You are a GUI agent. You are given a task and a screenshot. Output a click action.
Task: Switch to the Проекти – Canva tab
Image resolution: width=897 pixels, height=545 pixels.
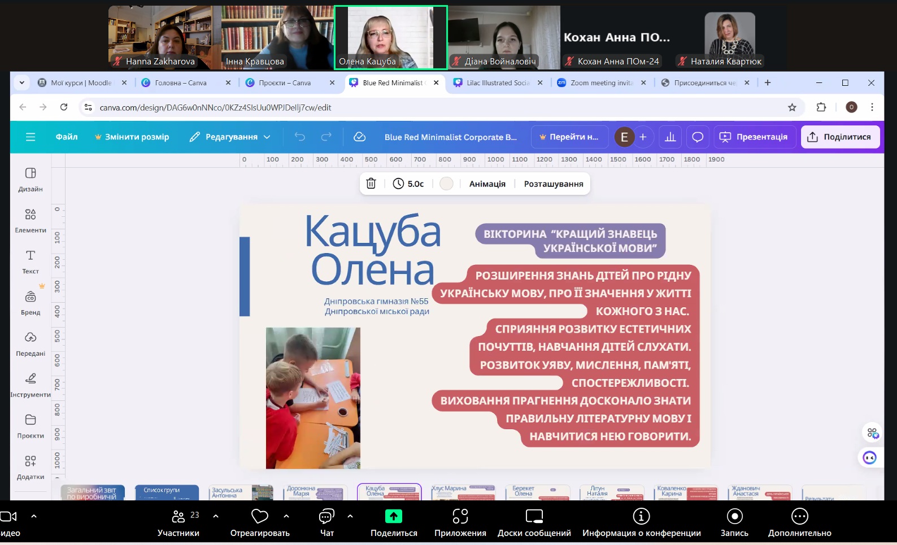point(285,82)
